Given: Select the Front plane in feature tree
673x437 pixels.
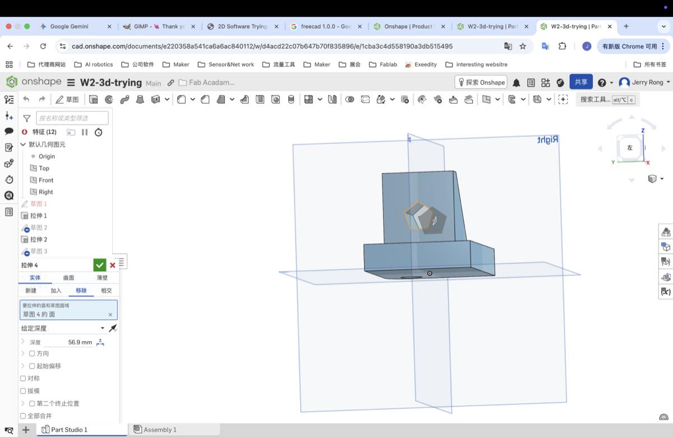Looking at the screenshot, I should (46, 180).
